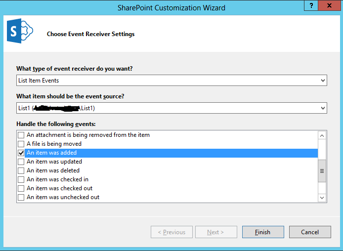Select the 'An item was checked in' text
The image size is (343, 251).
point(57,179)
